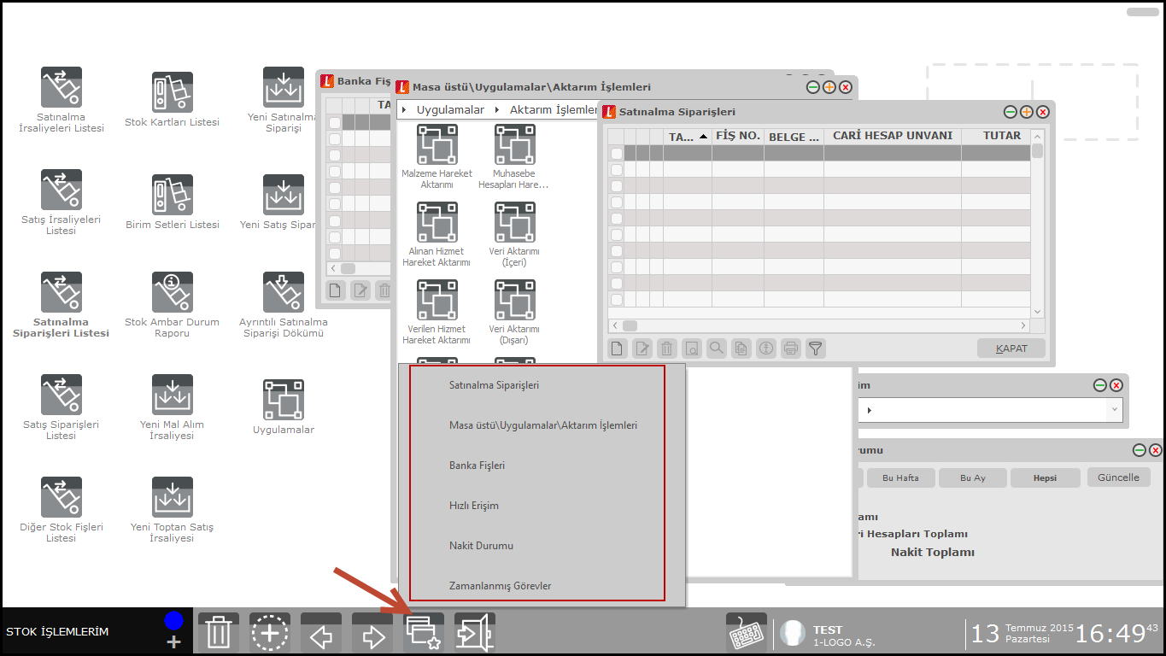Click the Aktarım İşlemleri breadcrumb
This screenshot has height=656, width=1166.
pos(554,110)
